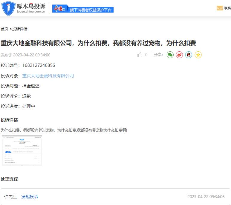Click the complaint description paragraph
This screenshot has height=205, width=231.
pyautogui.click(x=64, y=130)
